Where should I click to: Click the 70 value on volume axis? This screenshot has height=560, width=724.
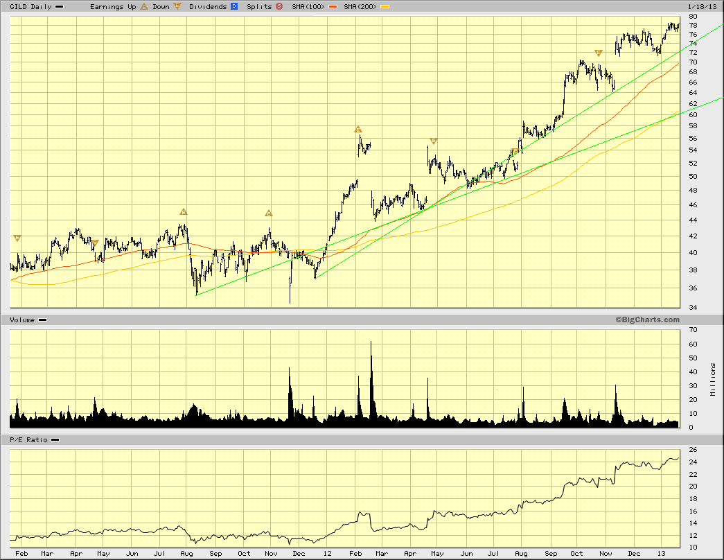[x=693, y=330]
